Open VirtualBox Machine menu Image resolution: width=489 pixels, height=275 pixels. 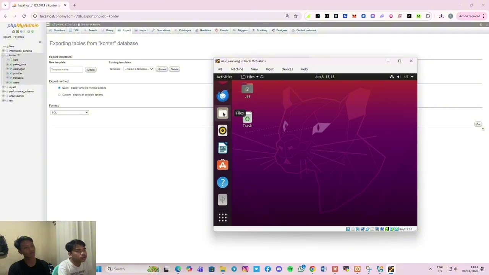(236, 69)
